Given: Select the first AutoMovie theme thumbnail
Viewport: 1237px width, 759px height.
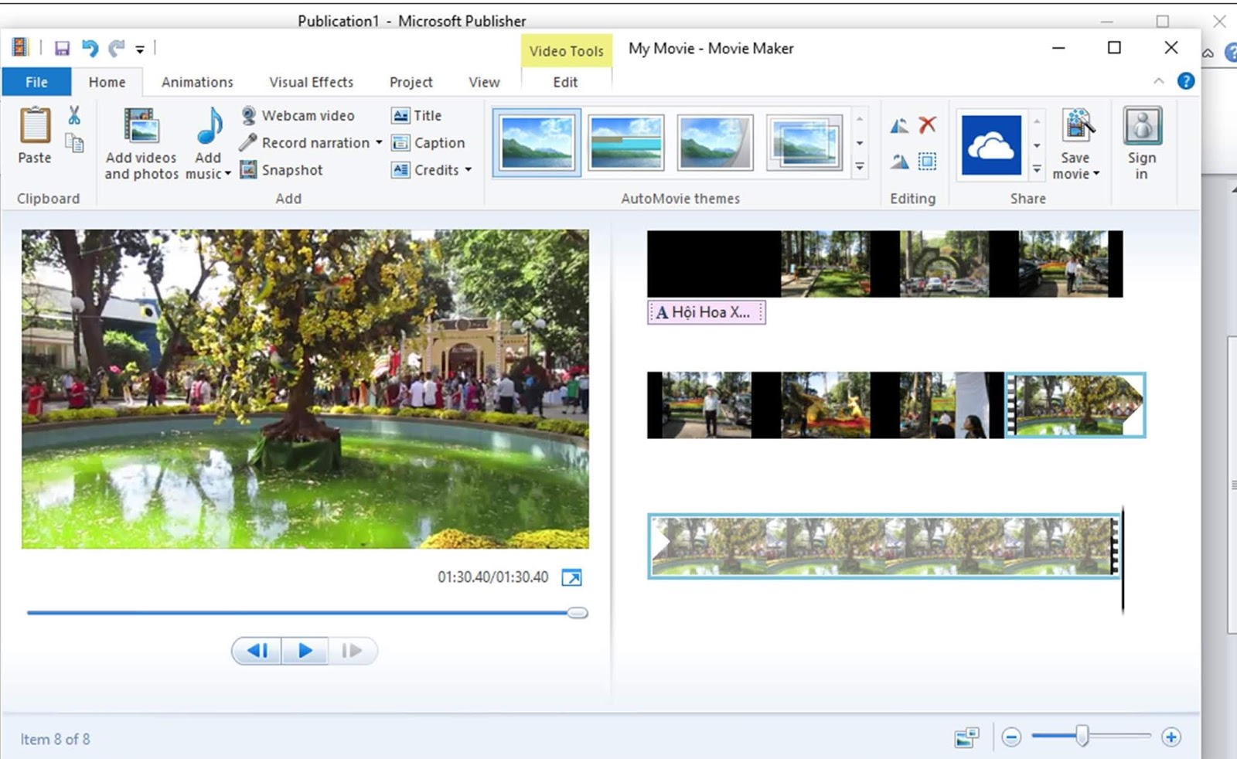Looking at the screenshot, I should coord(537,142).
